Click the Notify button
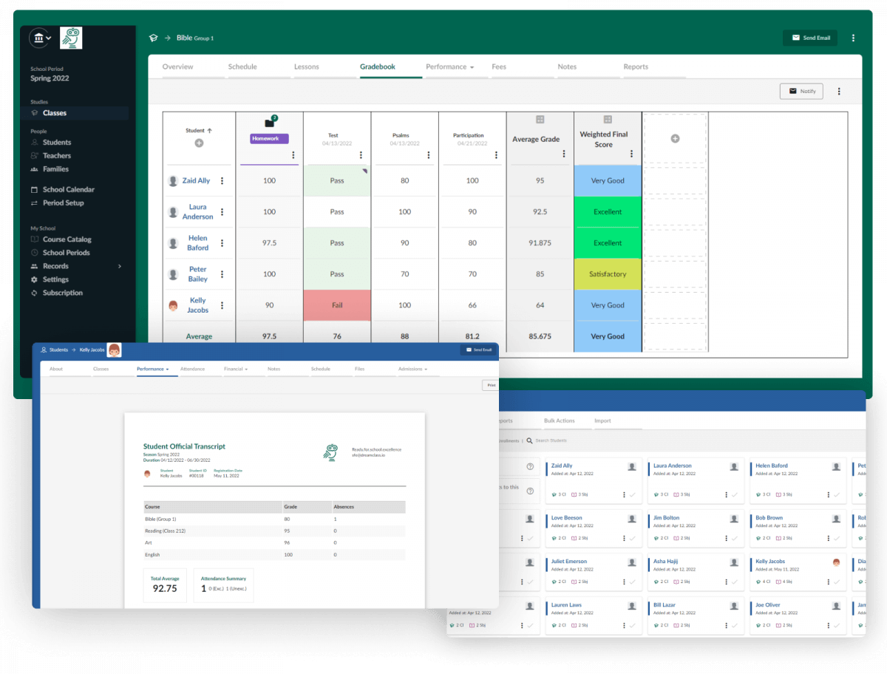 tap(801, 91)
